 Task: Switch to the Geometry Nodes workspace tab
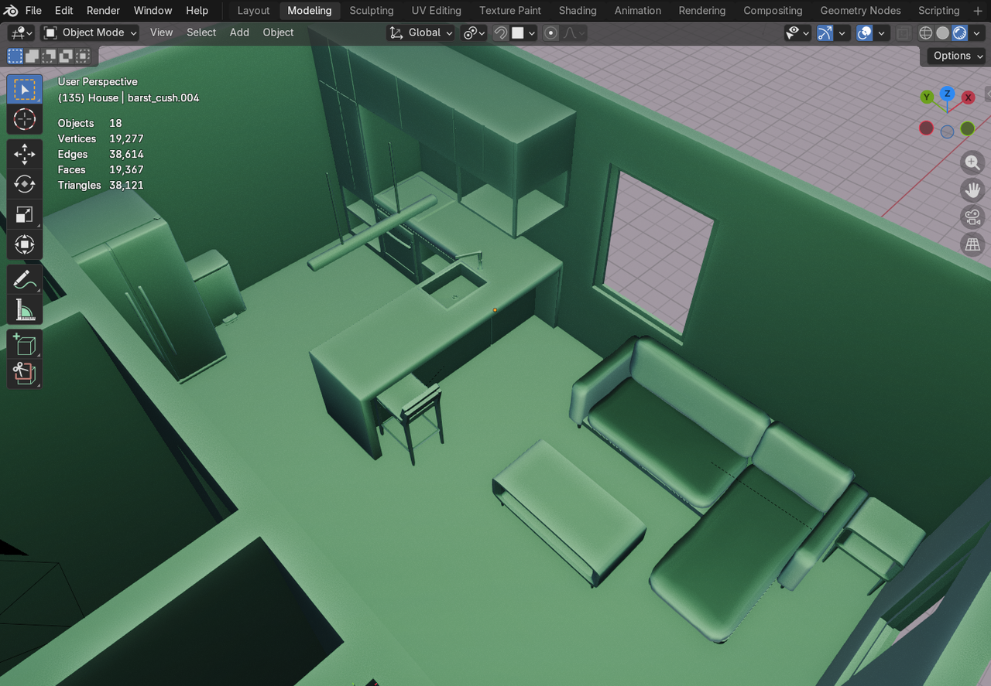(x=860, y=10)
